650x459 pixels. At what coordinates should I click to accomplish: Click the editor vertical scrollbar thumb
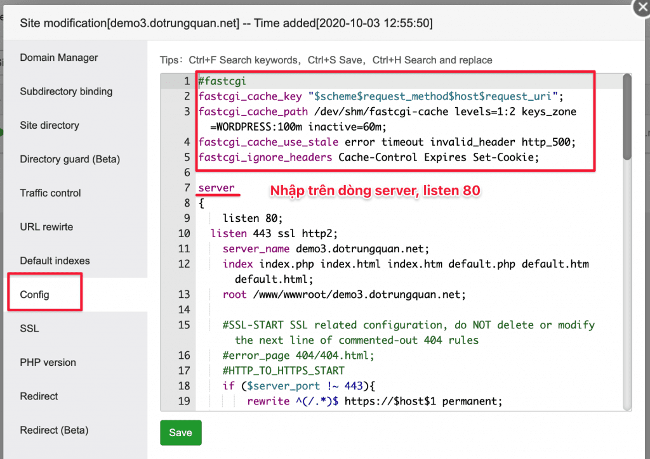click(x=627, y=117)
